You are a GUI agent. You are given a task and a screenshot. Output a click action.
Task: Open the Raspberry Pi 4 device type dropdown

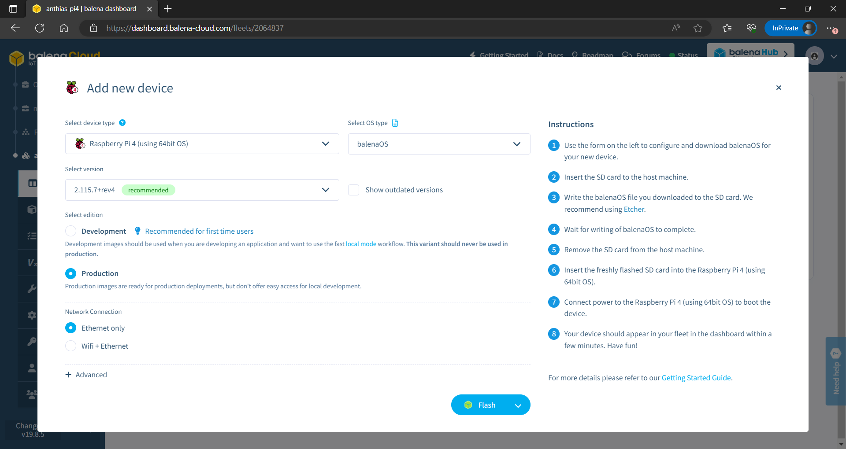(x=202, y=144)
